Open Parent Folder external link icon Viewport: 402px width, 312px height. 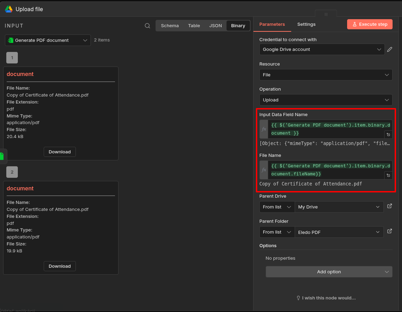coord(389,231)
